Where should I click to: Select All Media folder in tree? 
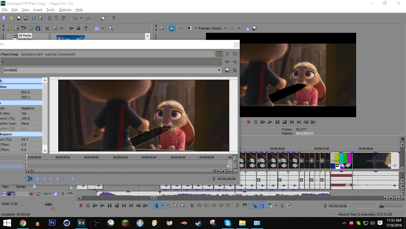(x=24, y=35)
